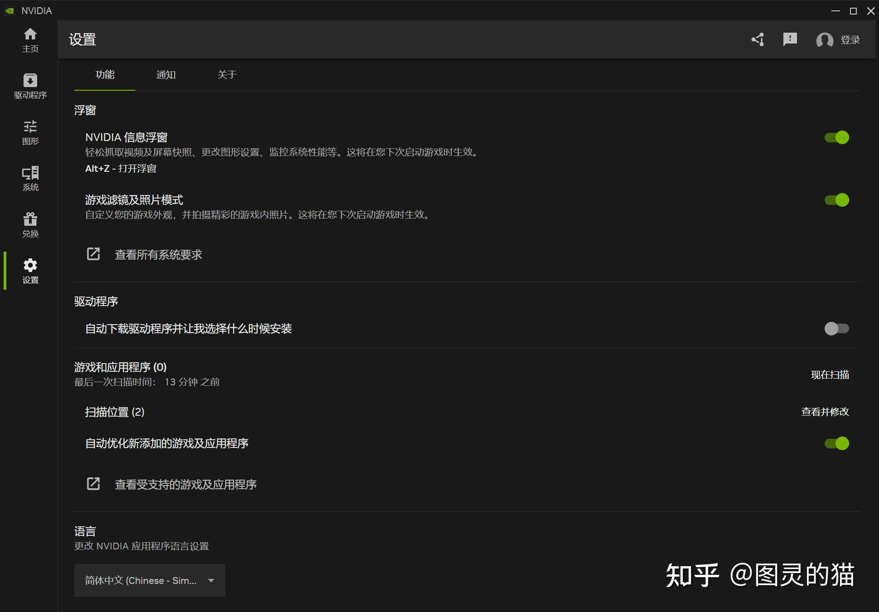Select the 系统 (System) sidebar icon

(x=30, y=179)
